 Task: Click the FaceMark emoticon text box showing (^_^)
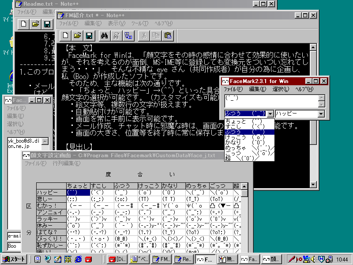271,101
